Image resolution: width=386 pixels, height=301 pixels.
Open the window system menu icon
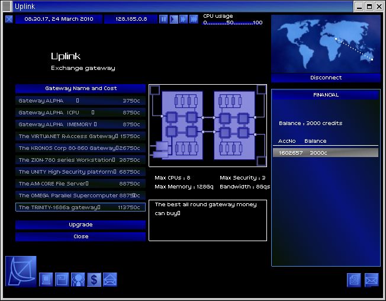coord(7,7)
